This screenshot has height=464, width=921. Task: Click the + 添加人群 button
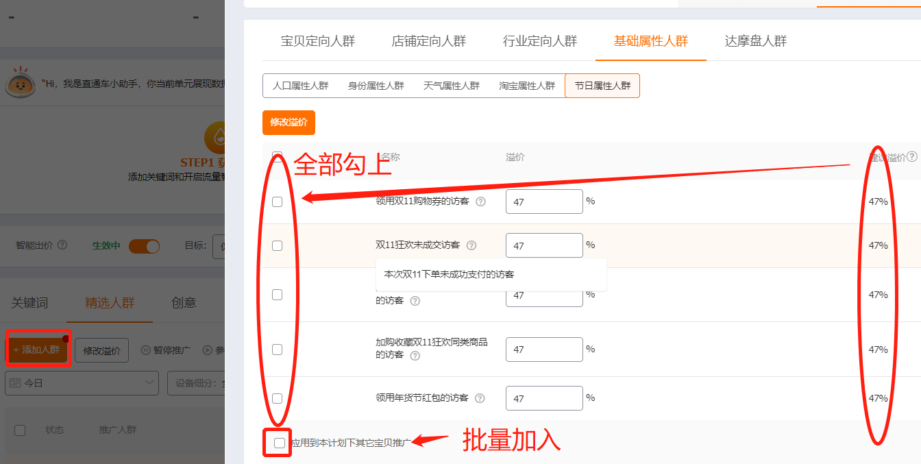38,350
